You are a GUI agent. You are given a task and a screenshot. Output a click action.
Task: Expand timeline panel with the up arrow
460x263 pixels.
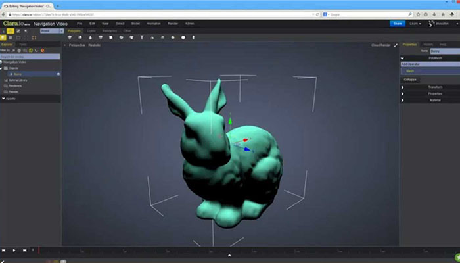tap(229, 256)
